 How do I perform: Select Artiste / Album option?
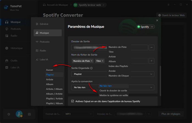(54, 89)
